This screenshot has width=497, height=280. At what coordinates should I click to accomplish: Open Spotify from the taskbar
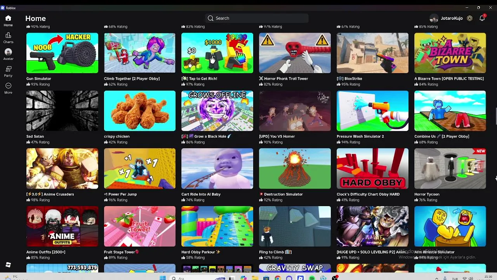click(x=312, y=278)
